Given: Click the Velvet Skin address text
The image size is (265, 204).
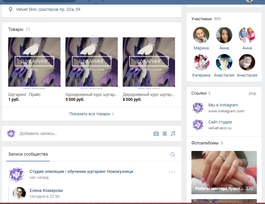Looking at the screenshot, I should (48, 9).
